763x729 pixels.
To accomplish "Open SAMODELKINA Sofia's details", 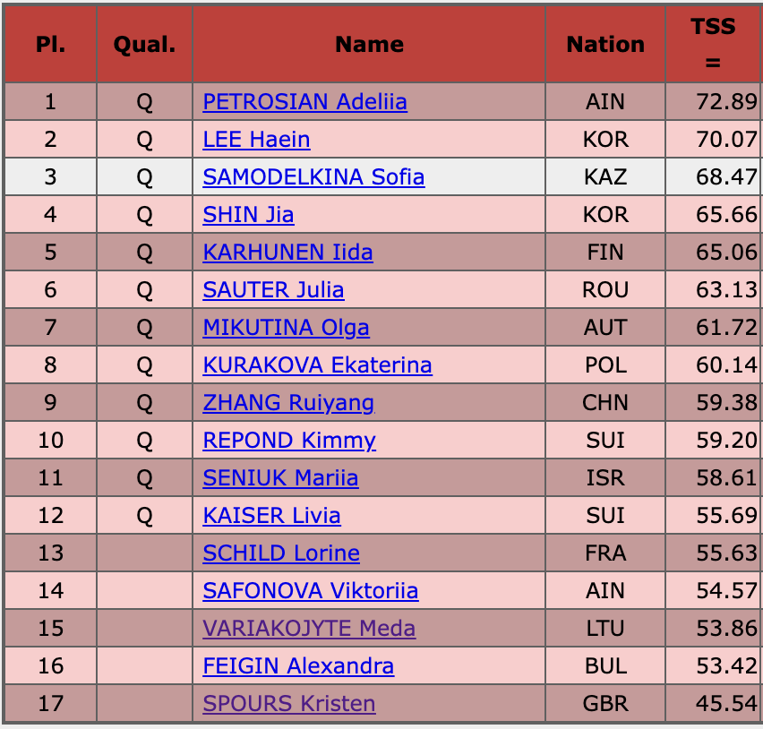I will click(x=313, y=177).
